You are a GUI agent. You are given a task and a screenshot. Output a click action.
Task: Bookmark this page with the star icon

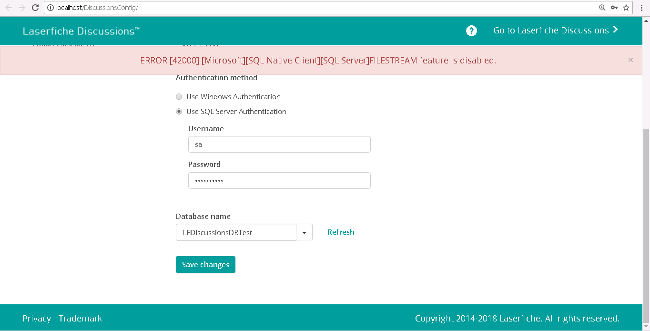click(626, 8)
